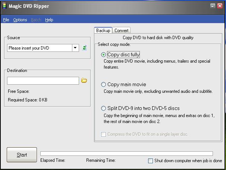Viewport: 226px width, 170px height.
Task: Click the refresh DVD source icon
Action: pyautogui.click(x=84, y=48)
